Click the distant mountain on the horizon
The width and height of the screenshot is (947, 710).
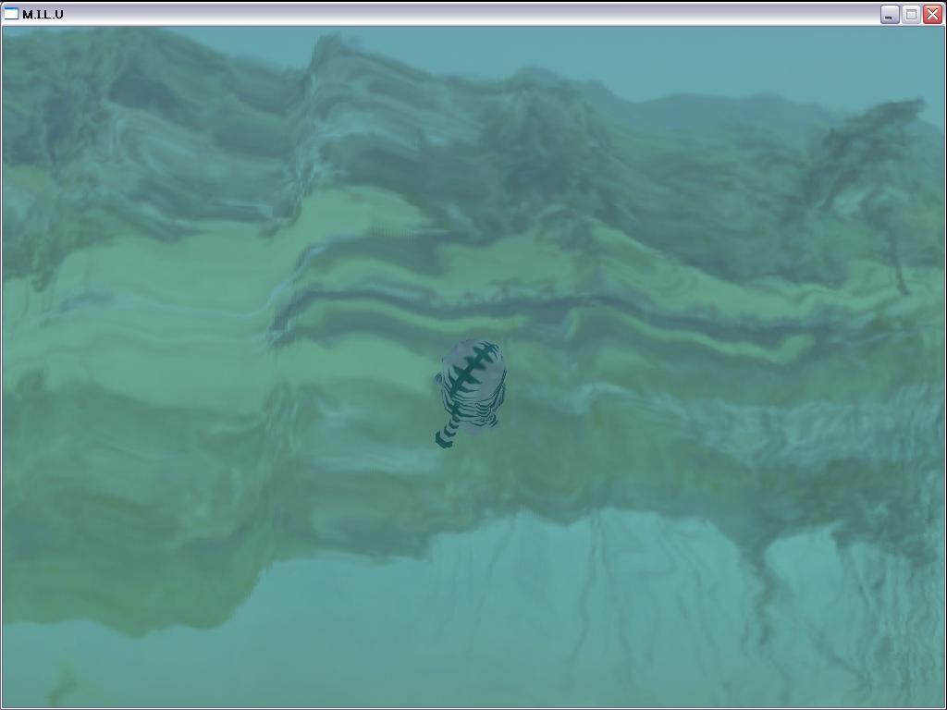click(740, 106)
